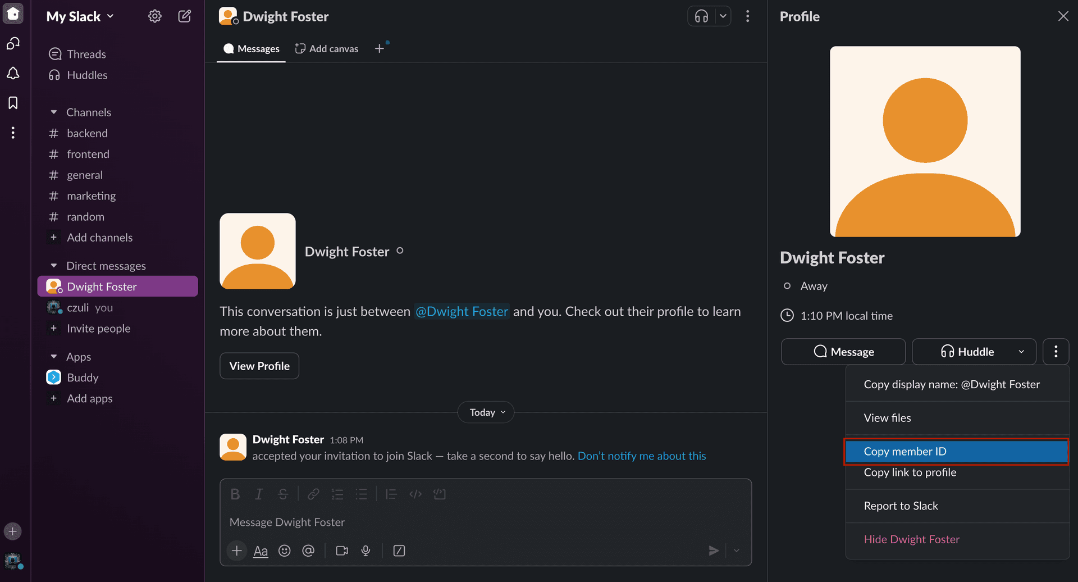Collapse the Direct messages section

54,266
